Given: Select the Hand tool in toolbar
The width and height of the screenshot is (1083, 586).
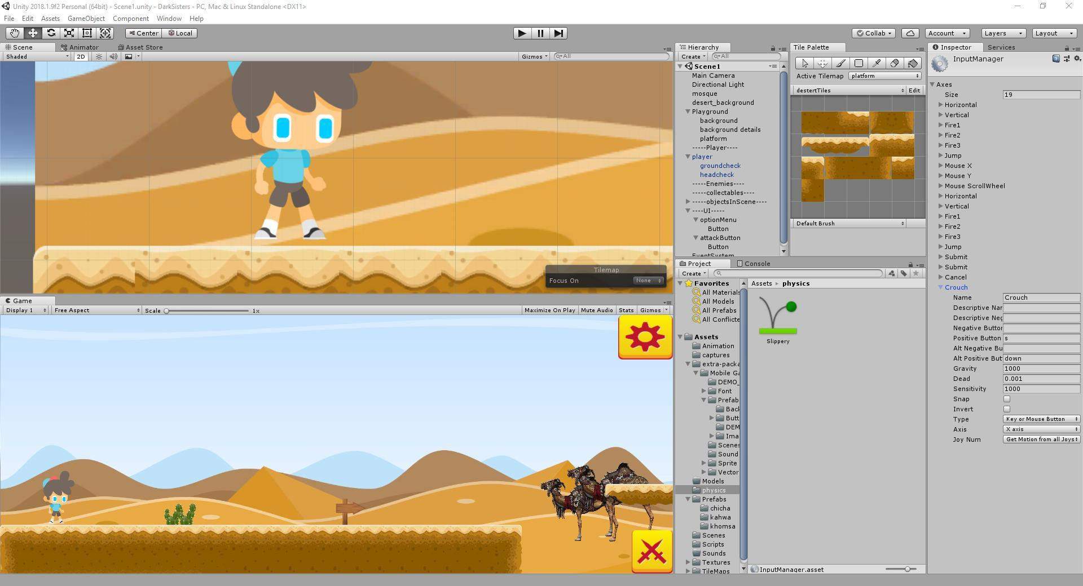Looking at the screenshot, I should pyautogui.click(x=15, y=33).
